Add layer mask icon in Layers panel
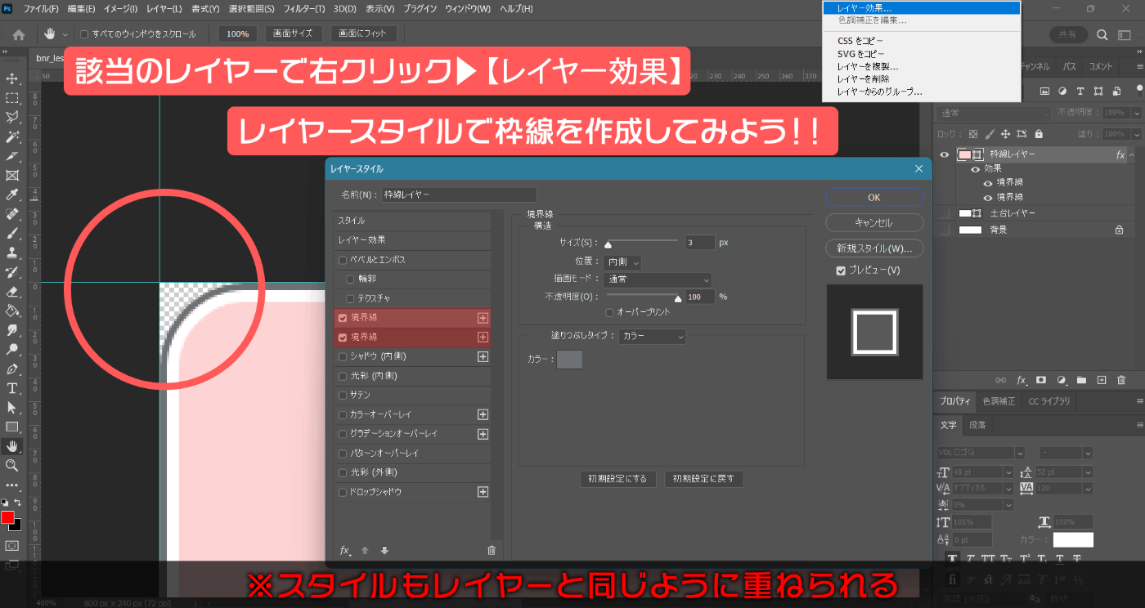 1041,380
